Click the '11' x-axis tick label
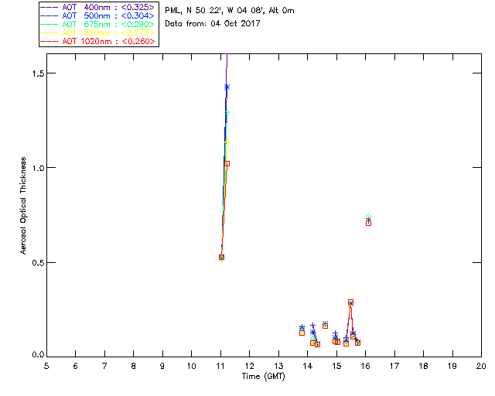Image resolution: width=495 pixels, height=396 pixels. (x=220, y=367)
